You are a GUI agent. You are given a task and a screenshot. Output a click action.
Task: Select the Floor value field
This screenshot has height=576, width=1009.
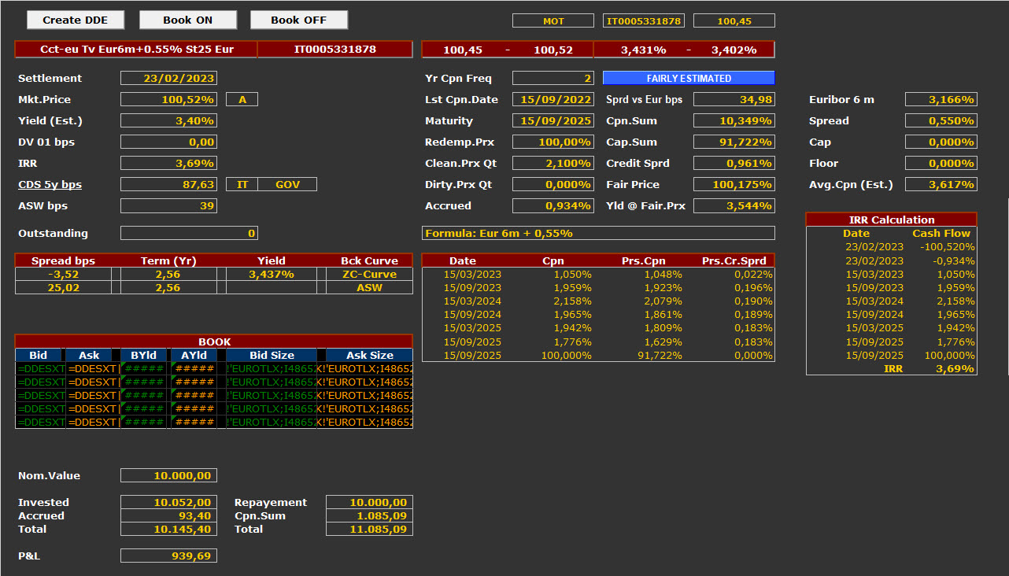(x=941, y=164)
